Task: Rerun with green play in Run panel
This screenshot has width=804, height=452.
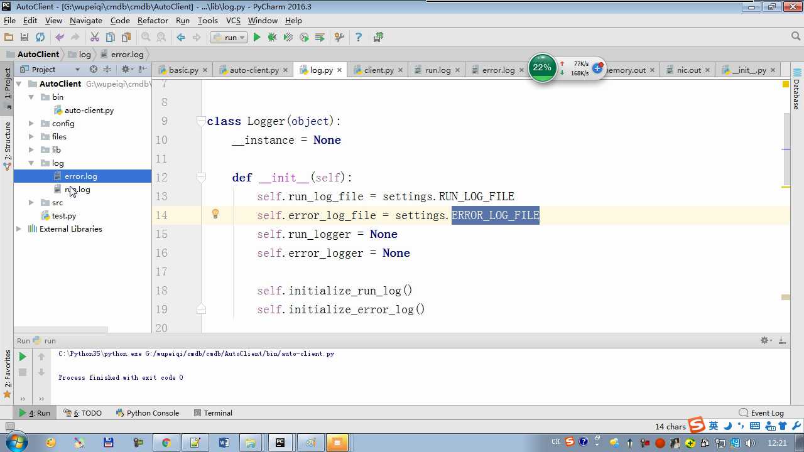Action: click(23, 357)
